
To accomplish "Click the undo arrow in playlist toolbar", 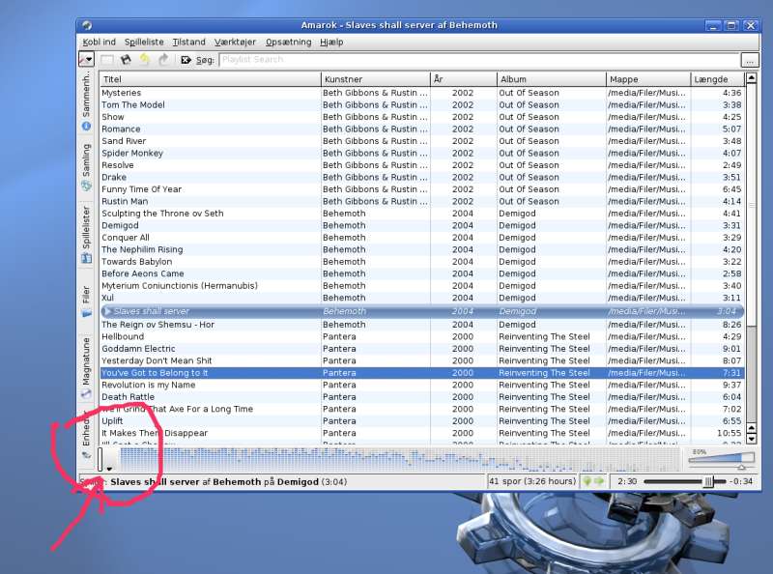I will (145, 60).
